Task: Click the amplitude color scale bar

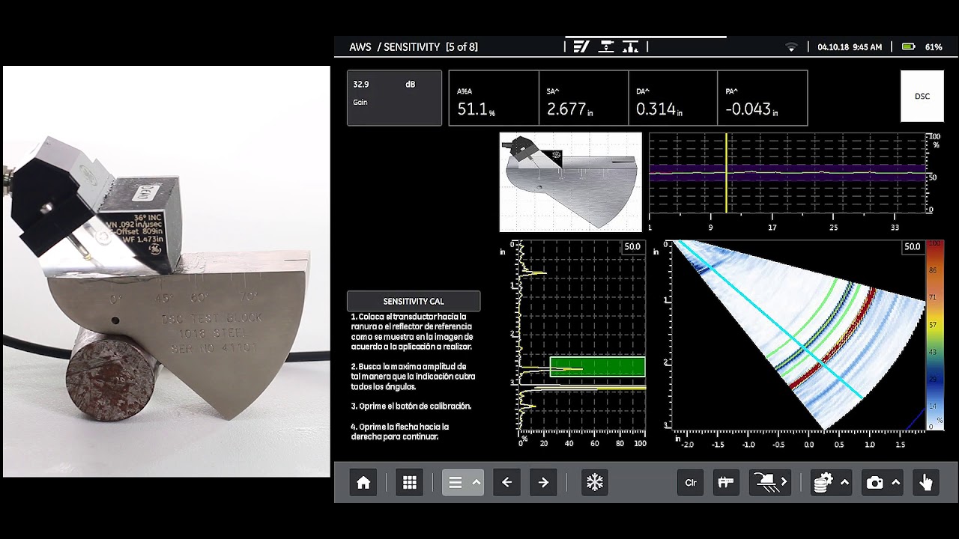Action: tap(934, 335)
